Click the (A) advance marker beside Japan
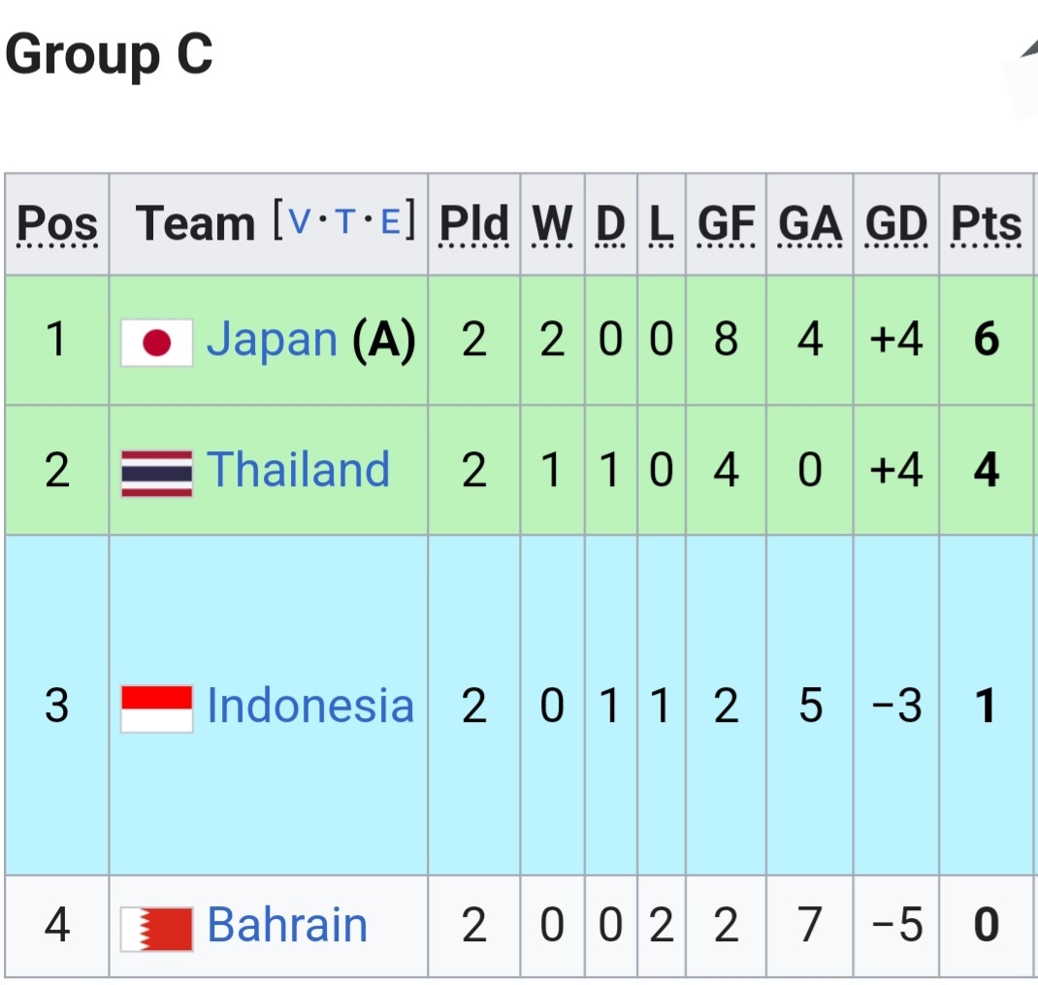Image resolution: width=1038 pixels, height=985 pixels. point(384,340)
